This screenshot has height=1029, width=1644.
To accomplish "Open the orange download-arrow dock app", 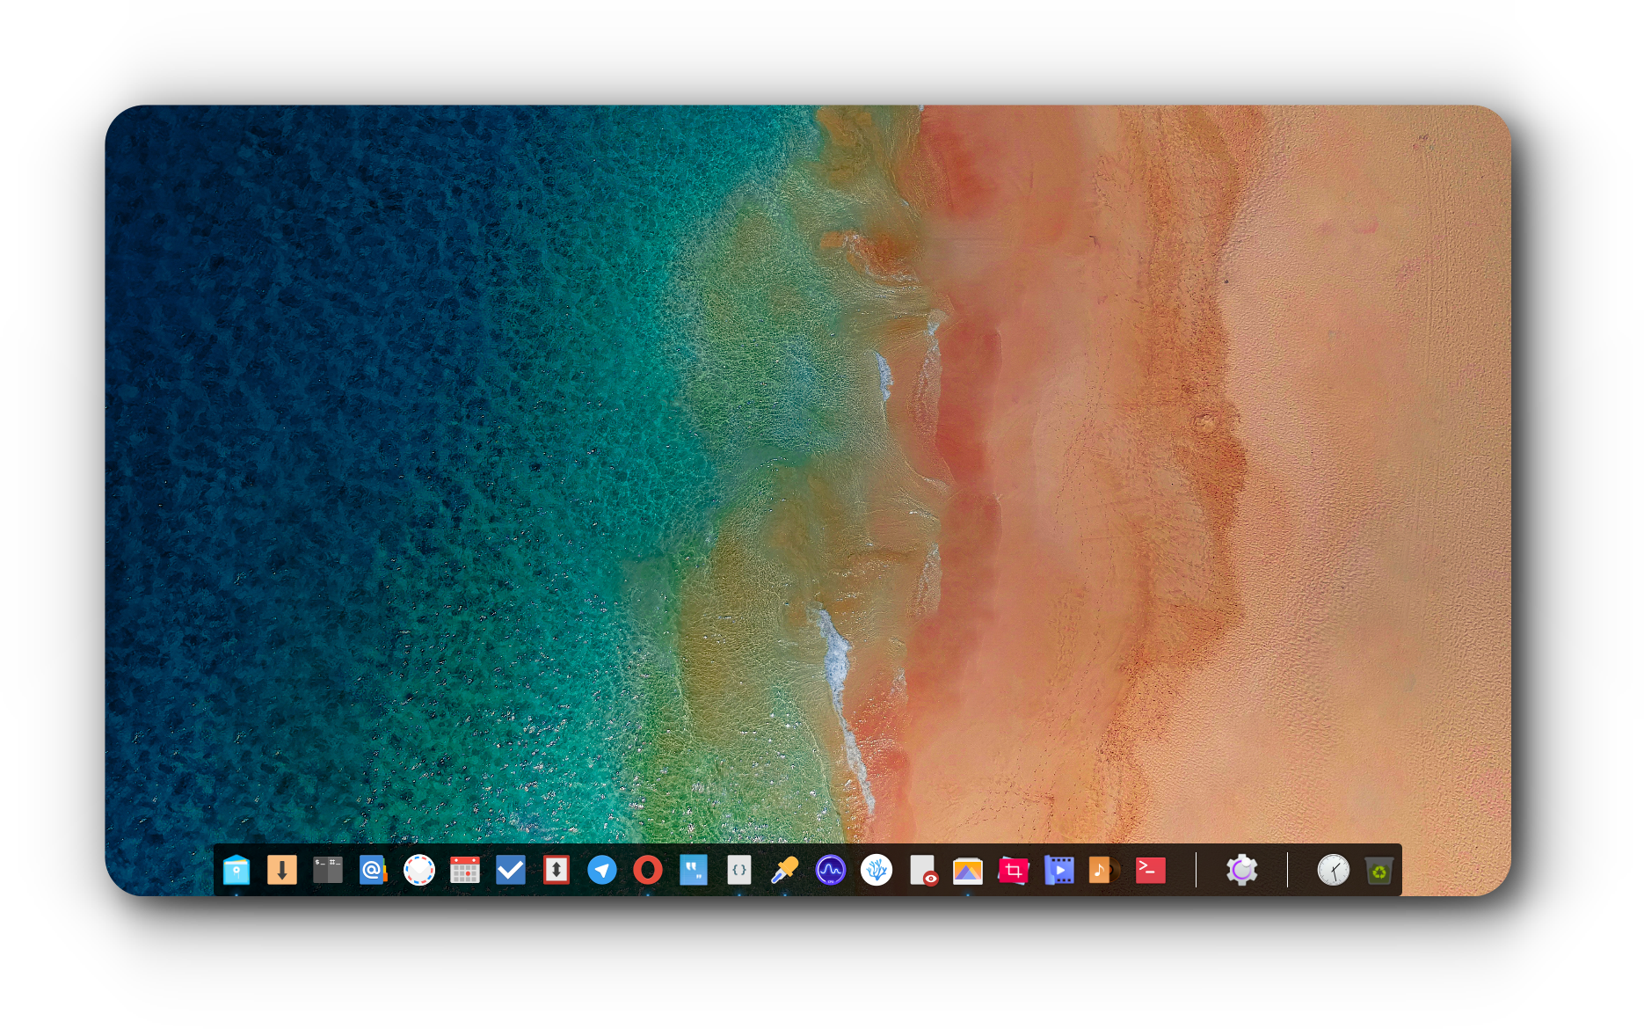I will tap(282, 871).
